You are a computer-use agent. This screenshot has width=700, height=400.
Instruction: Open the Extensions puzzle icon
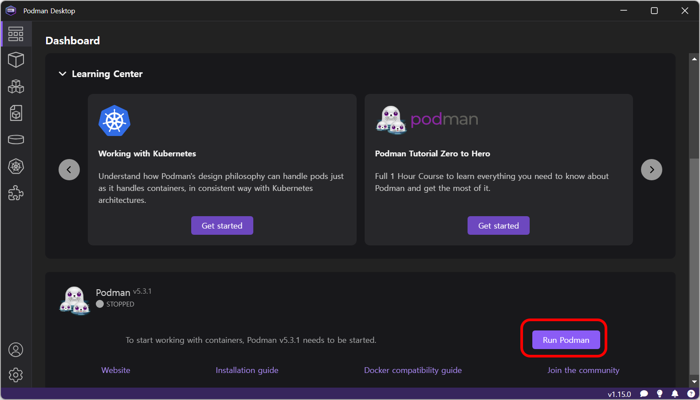click(x=16, y=193)
